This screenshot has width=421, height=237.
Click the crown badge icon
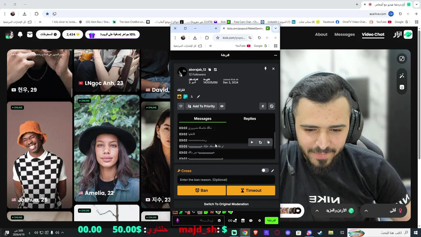click(x=179, y=97)
